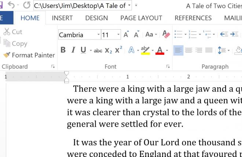Click the Bullets list icon
Image resolution: width=242 pixels, height=157 pixels.
click(179, 34)
